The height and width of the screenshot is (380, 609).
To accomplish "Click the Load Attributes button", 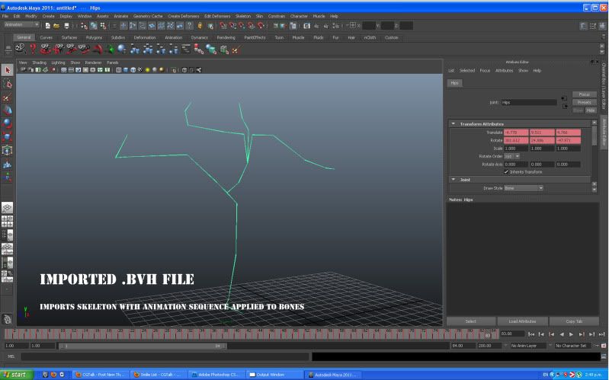I will [522, 321].
